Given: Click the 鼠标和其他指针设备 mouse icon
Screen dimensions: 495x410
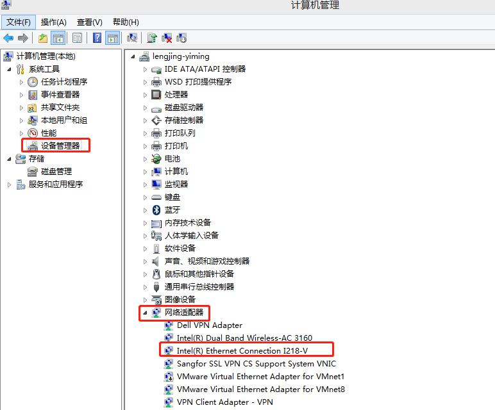Looking at the screenshot, I should [156, 274].
